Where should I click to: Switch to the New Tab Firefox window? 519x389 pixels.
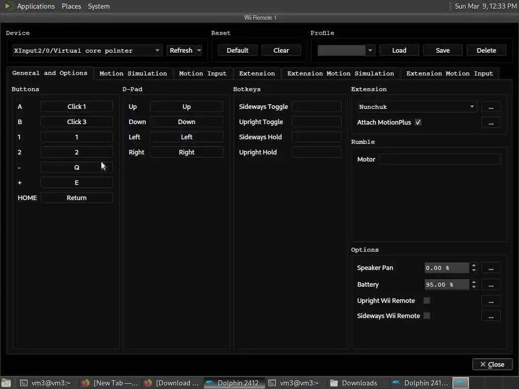(110, 383)
